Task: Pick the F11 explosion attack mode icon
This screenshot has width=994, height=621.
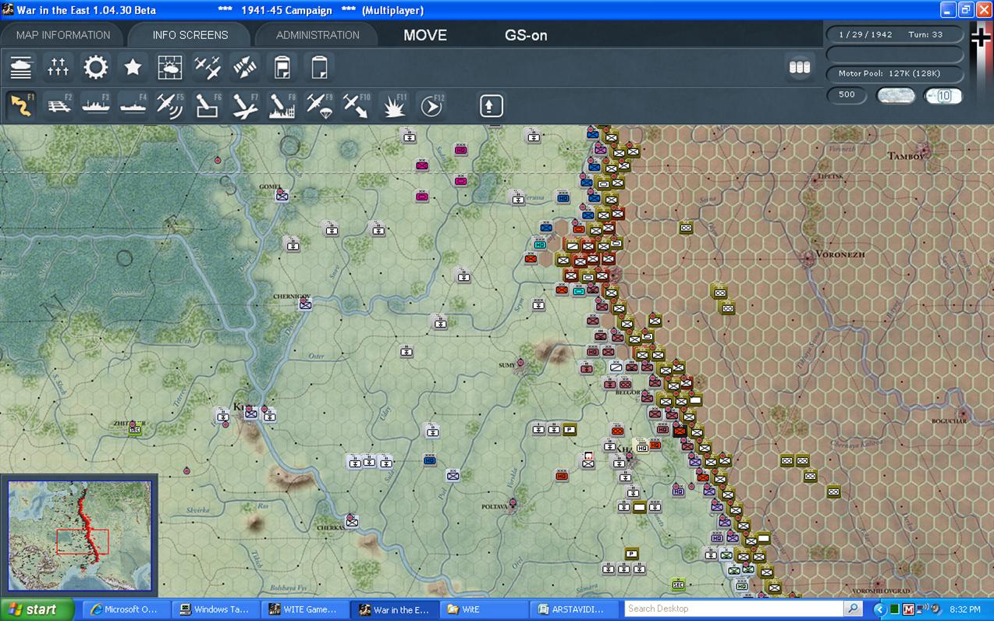Action: click(394, 105)
